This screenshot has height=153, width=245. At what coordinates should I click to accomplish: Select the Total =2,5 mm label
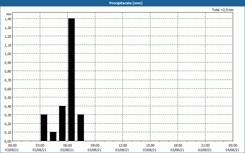click(x=223, y=10)
